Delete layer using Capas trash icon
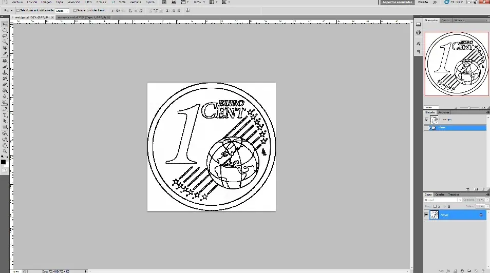This screenshot has height=273, width=490. tap(483, 271)
